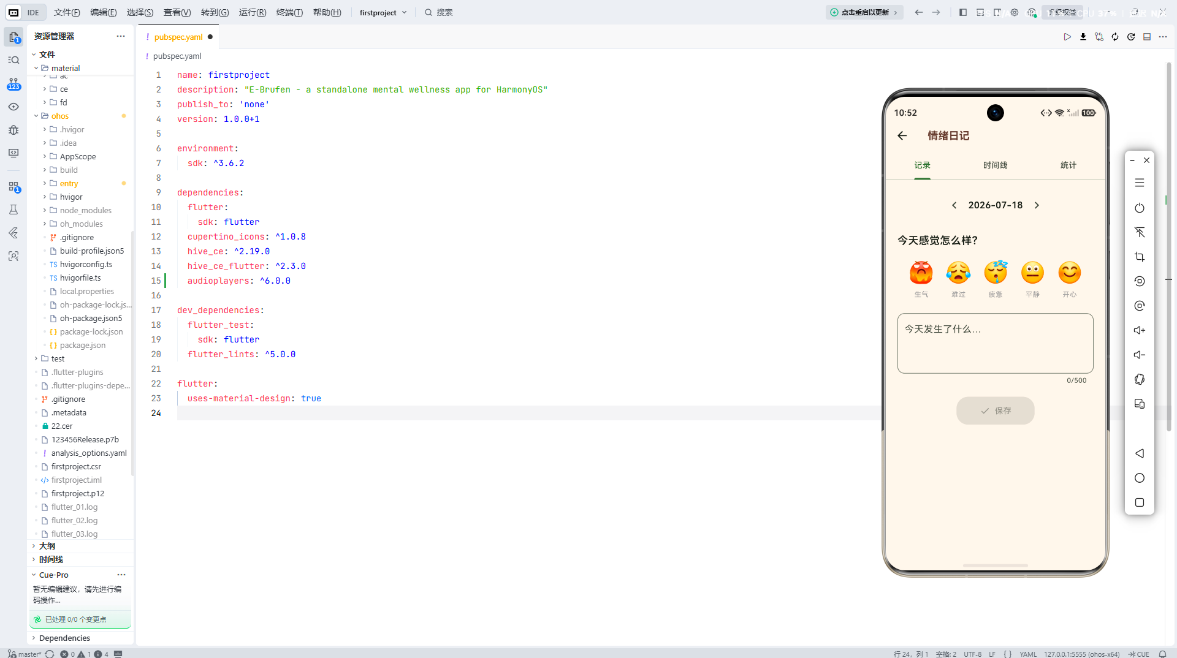Click the Run play icon in the editor toolbar
The width and height of the screenshot is (1177, 658).
[x=1067, y=37]
